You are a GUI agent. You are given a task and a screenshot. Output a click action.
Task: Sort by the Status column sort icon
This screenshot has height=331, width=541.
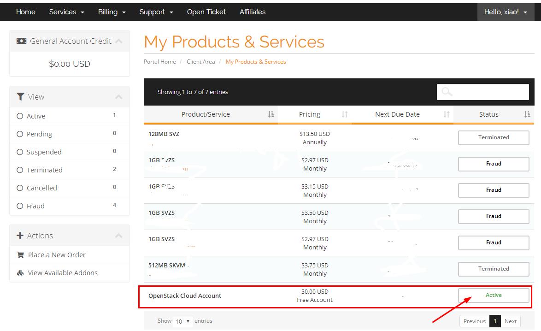[527, 114]
